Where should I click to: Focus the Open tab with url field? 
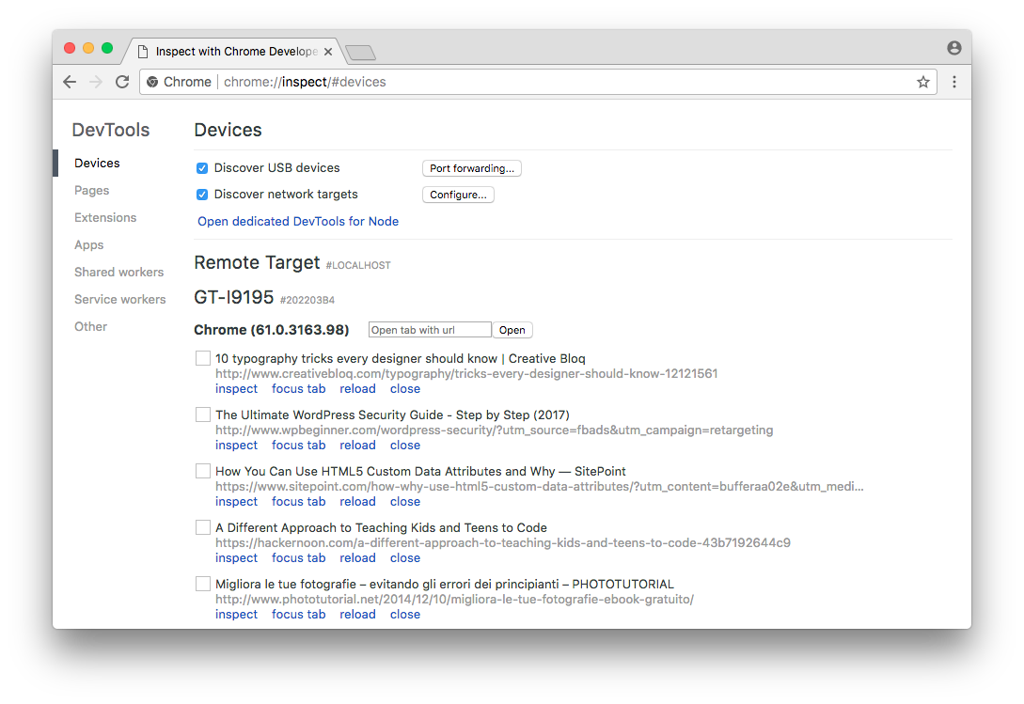(x=430, y=330)
